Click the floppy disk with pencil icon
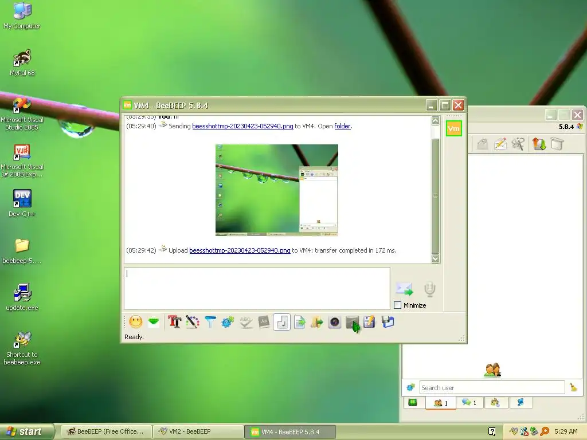 (370, 322)
